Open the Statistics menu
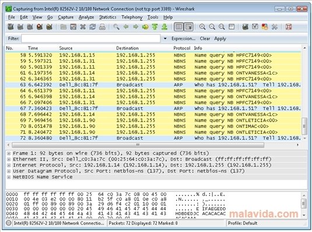This screenshot has height=232, width=312. pos(108,17)
